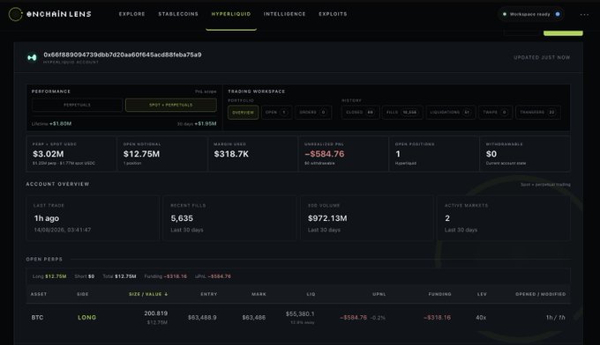
Task: Show the Orders tab
Action: click(312, 113)
